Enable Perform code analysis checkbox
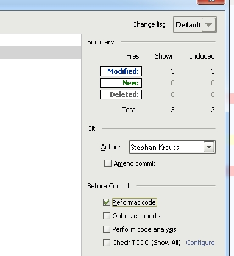234x256 pixels. tap(107, 229)
